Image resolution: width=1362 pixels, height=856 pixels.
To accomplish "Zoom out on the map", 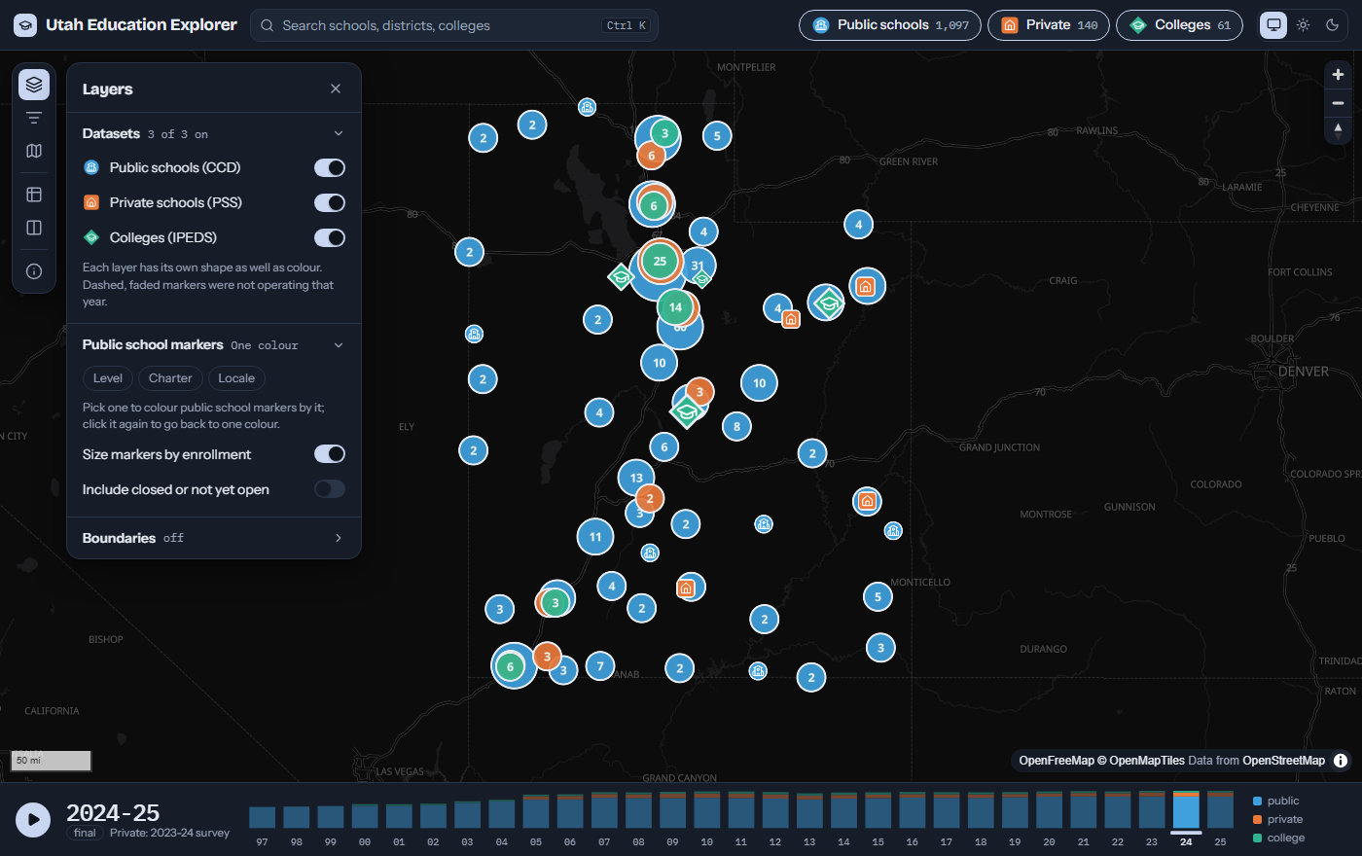I will (x=1338, y=103).
